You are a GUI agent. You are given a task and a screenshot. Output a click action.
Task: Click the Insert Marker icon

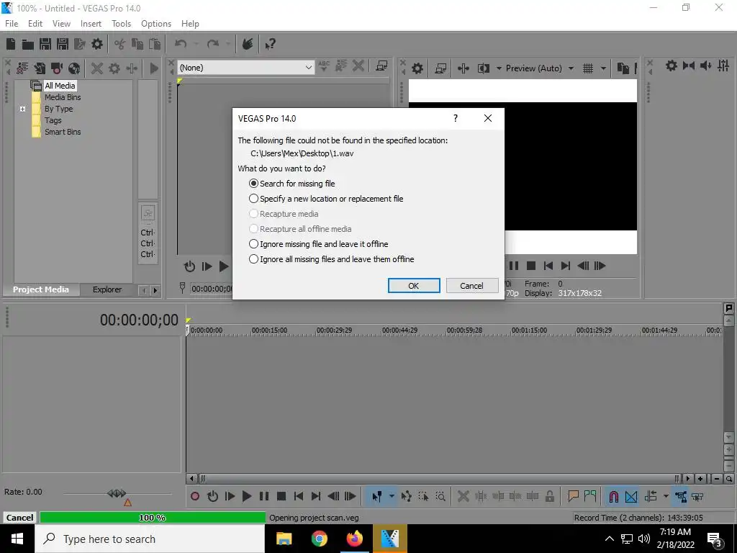(573, 496)
